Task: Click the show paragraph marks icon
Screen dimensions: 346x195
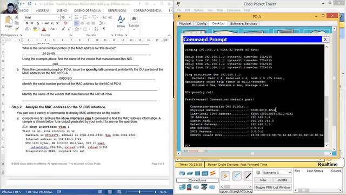Action: 104,29
